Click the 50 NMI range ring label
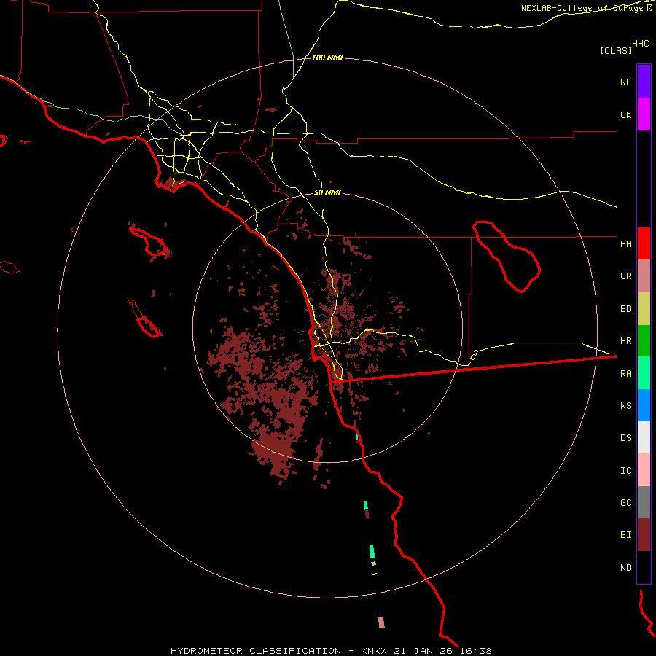 327,193
